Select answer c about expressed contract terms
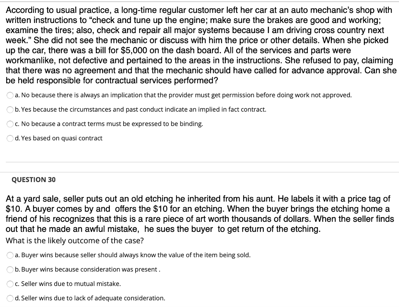Screen dimensions: 399x307 pyautogui.click(x=9, y=124)
